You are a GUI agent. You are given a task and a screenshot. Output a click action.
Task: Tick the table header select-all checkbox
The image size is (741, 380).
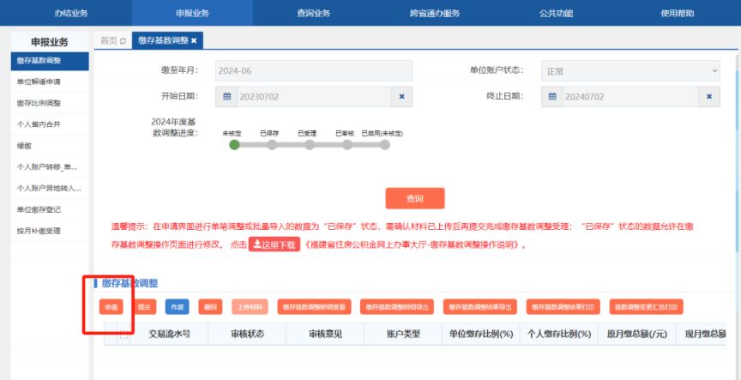(x=124, y=335)
